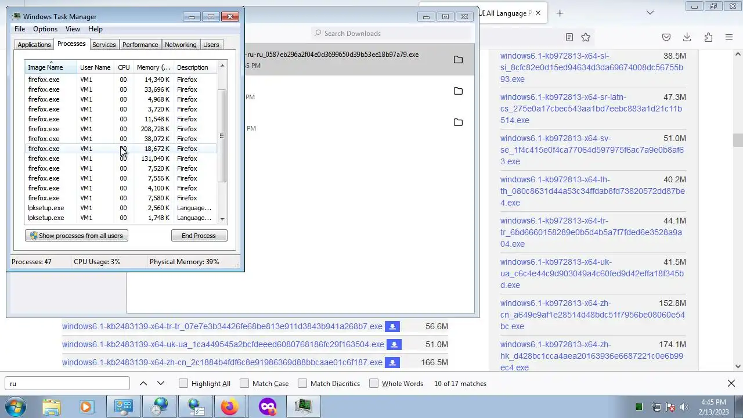This screenshot has height=418, width=743.
Task: Download the uk-ua kb2483139 file icon
Action: point(394,345)
